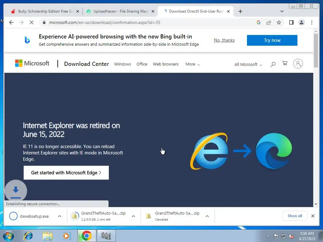
Task: Dismiss the Bing banner with No, thanks
Action: (224, 40)
